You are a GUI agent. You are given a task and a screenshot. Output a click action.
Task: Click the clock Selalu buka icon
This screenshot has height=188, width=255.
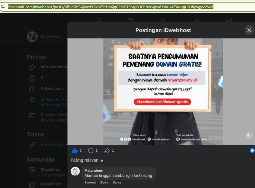pyautogui.click(x=32, y=89)
